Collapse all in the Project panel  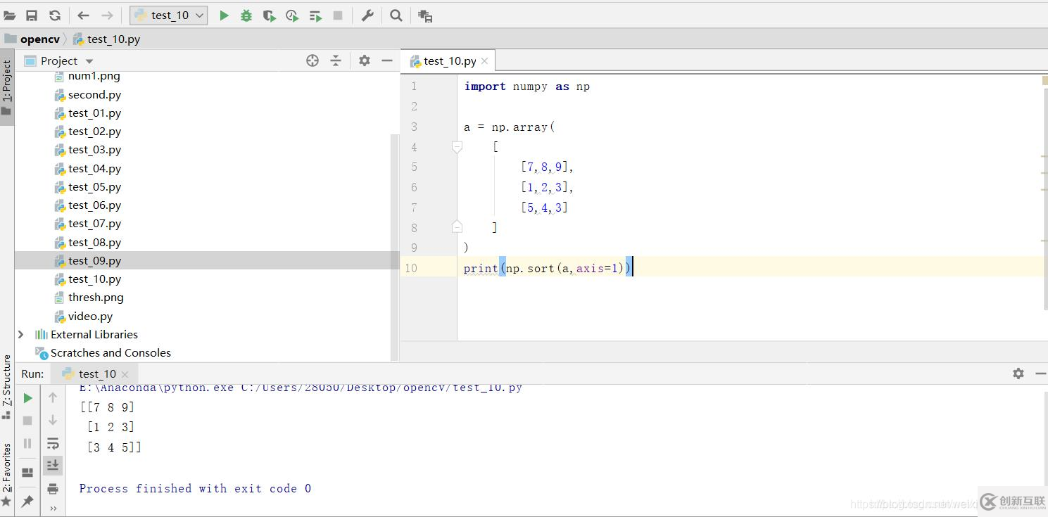336,60
